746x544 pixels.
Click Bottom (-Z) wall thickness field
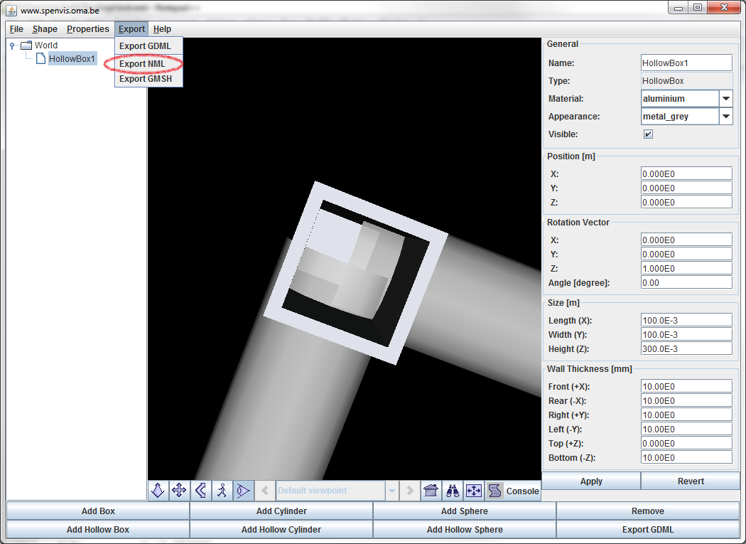[x=686, y=458]
